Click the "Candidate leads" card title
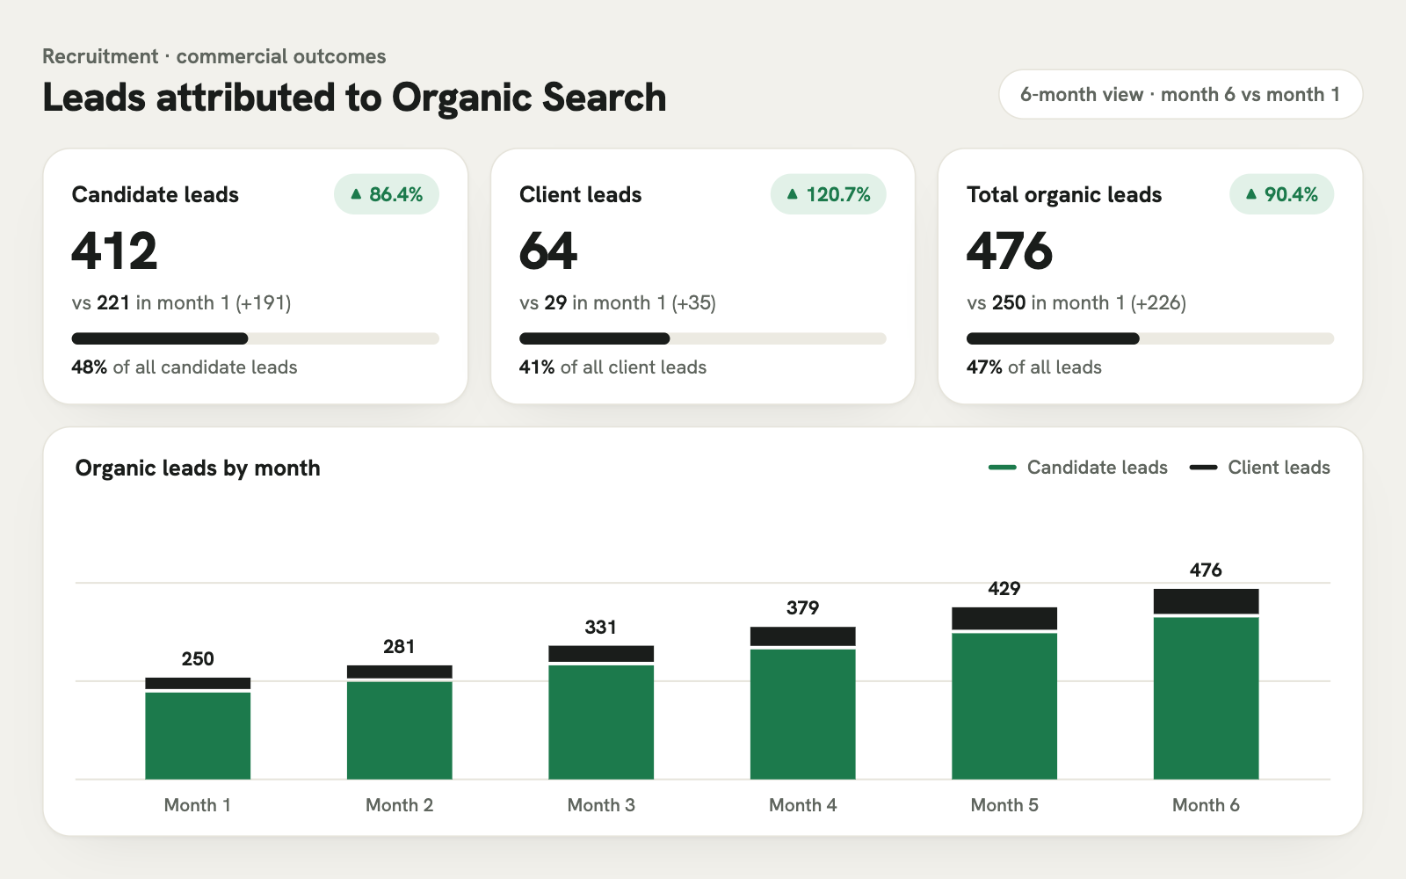Viewport: 1406px width, 879px height. 156,194
